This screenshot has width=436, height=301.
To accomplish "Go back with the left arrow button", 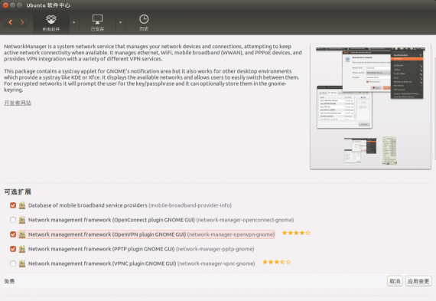I will click(x=11, y=22).
